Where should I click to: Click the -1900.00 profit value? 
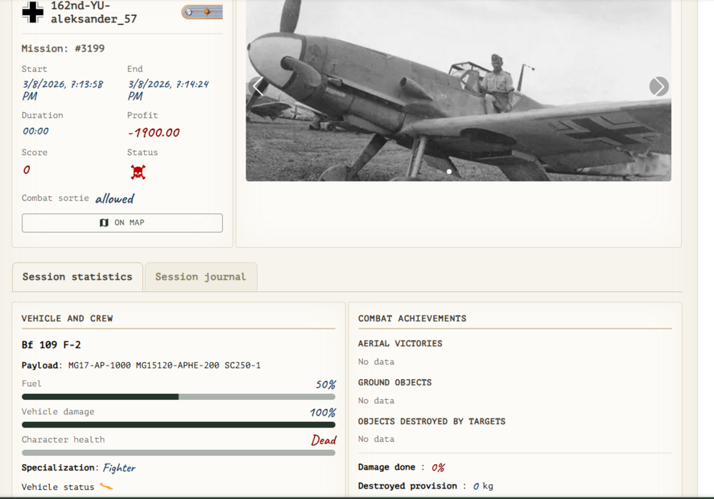pos(154,133)
